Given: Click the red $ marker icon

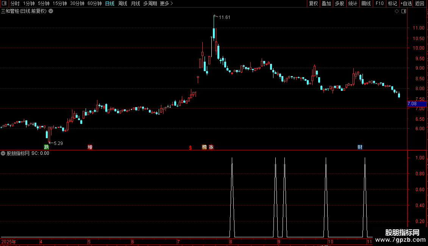Looking at the screenshot, I should click(191, 148).
